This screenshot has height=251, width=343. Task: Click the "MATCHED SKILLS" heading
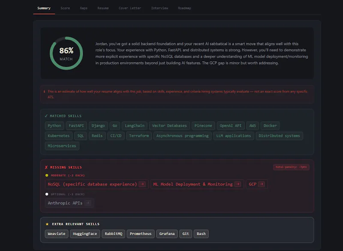66,116
